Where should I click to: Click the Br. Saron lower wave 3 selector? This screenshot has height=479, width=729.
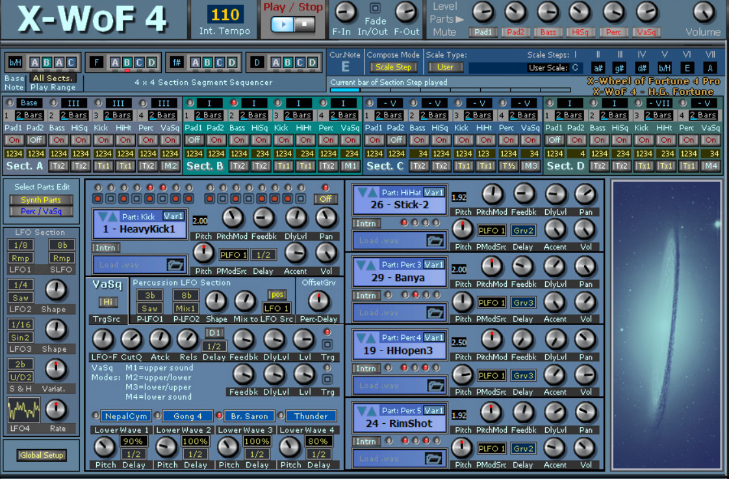pos(249,416)
